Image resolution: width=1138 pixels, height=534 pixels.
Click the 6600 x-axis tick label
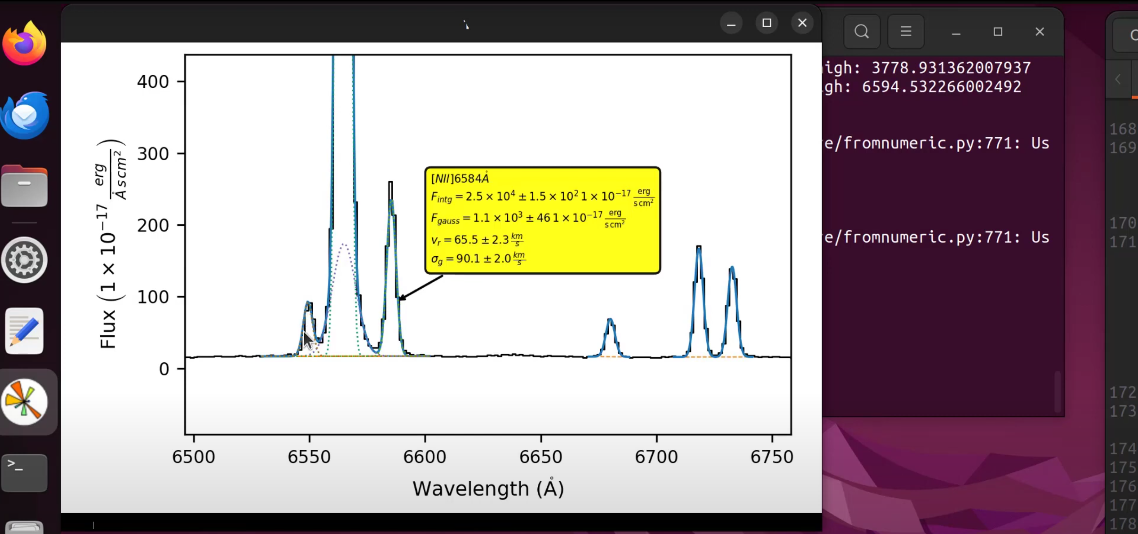[425, 457]
